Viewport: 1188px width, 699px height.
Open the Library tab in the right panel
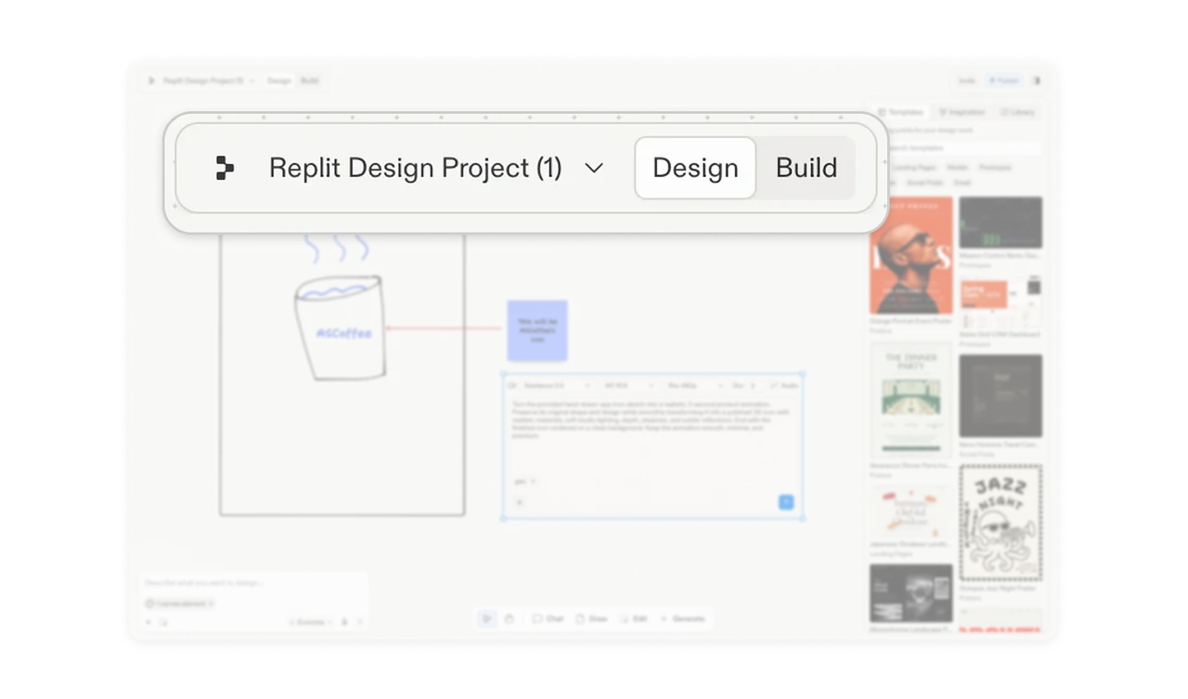(x=1018, y=112)
